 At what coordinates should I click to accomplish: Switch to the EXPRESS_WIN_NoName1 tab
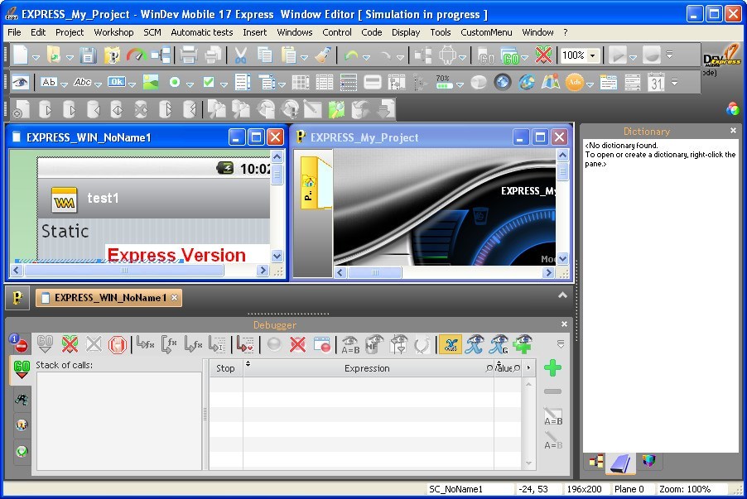point(108,298)
